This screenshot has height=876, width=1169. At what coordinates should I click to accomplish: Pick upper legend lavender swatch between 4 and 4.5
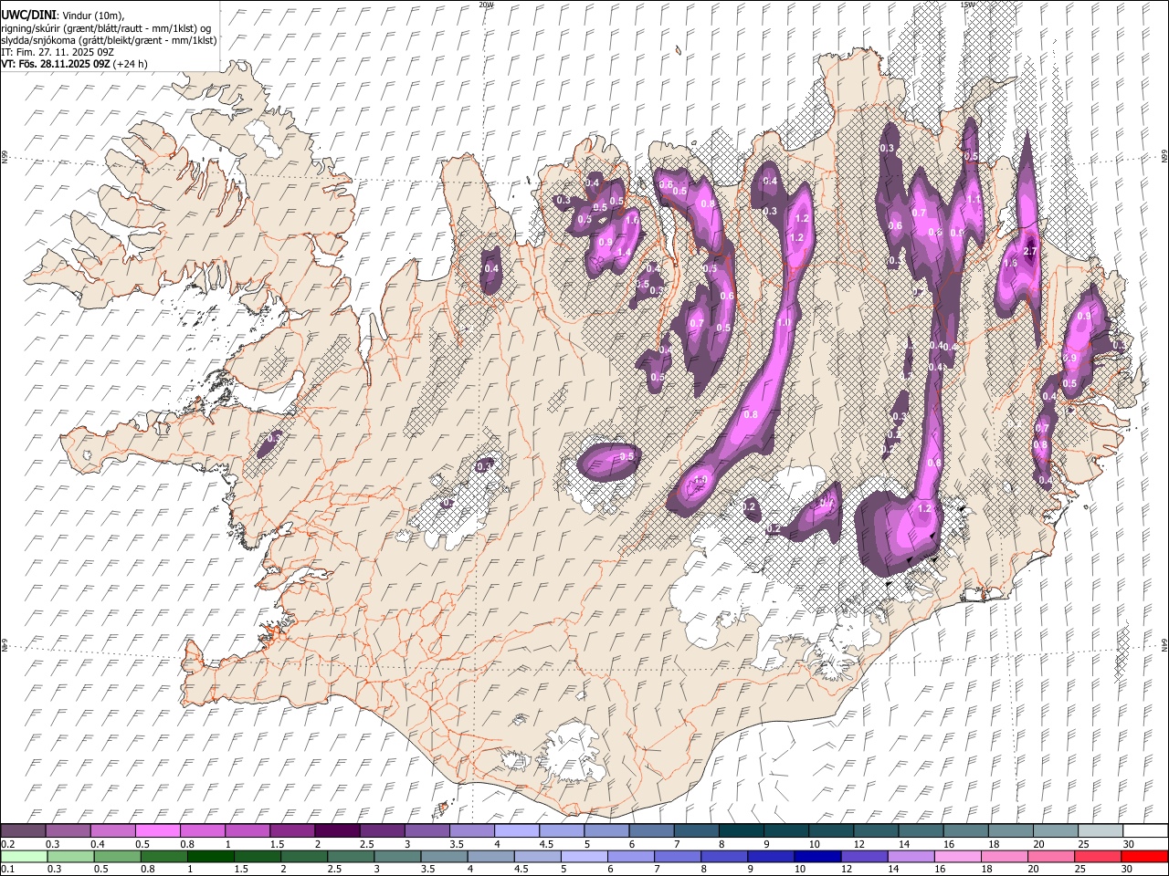click(x=518, y=830)
